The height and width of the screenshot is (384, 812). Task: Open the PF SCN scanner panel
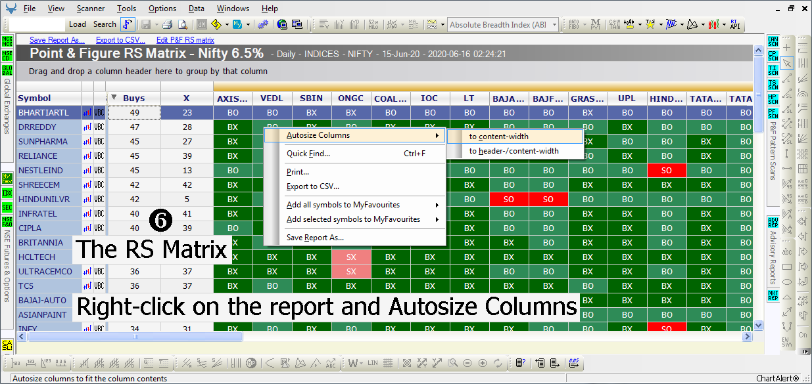coord(773,114)
